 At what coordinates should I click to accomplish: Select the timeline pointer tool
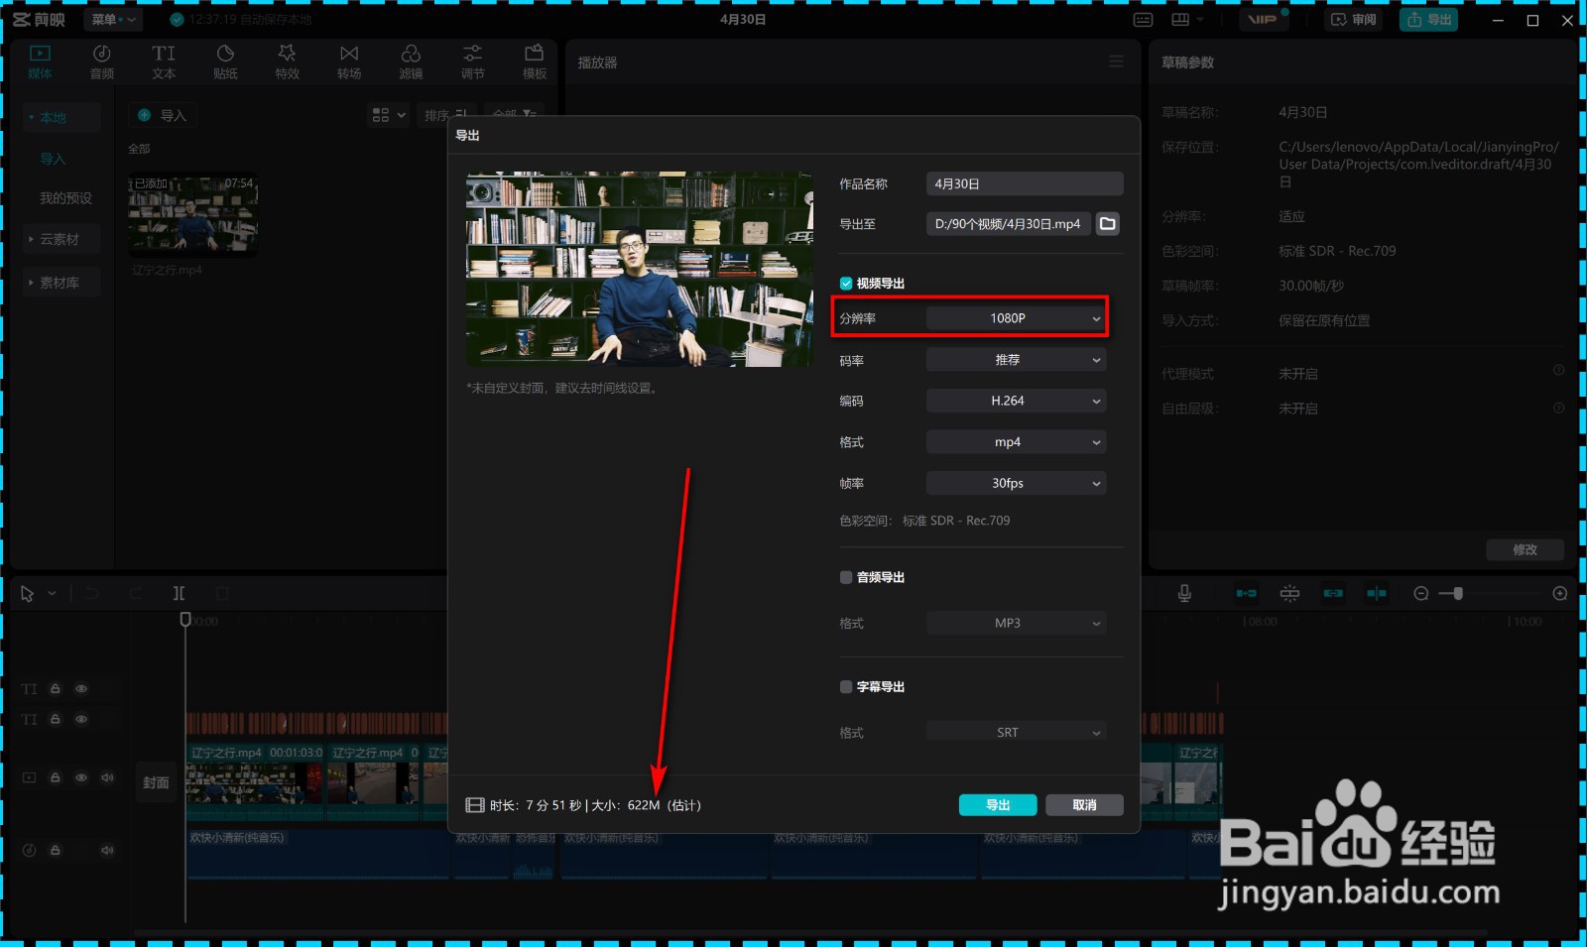[28, 593]
